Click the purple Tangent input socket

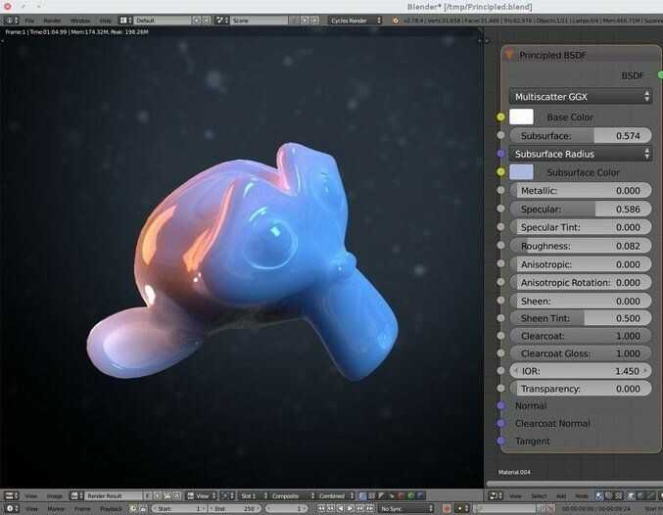[x=501, y=442]
